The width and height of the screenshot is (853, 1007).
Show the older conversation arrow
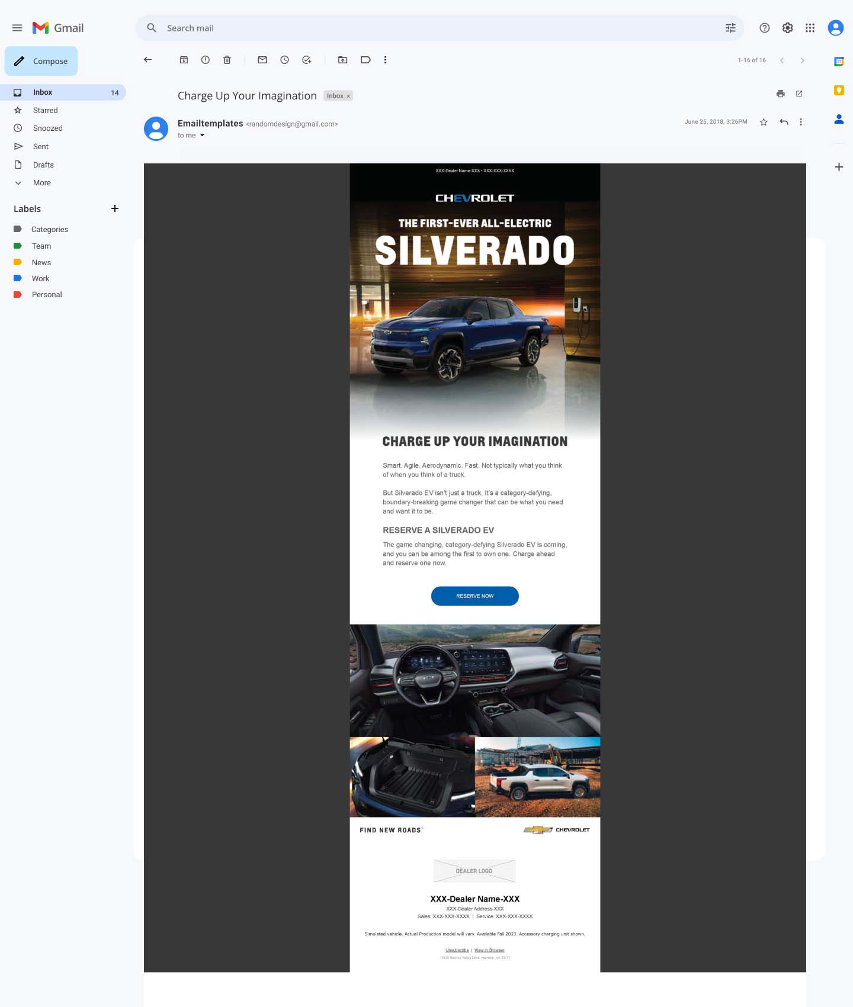pos(803,60)
